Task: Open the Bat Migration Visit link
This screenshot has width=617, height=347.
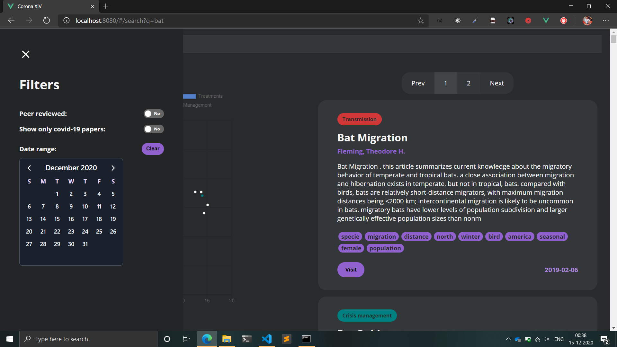Action: tap(351, 270)
